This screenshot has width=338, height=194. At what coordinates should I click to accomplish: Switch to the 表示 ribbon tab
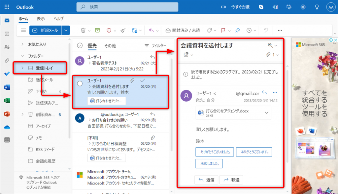(x=41, y=19)
